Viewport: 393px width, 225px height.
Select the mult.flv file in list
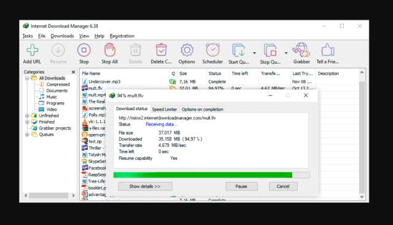point(96,89)
